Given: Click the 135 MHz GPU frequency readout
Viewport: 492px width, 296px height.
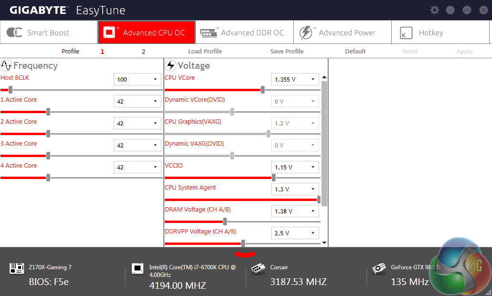Looking at the screenshot, I should (x=410, y=282).
